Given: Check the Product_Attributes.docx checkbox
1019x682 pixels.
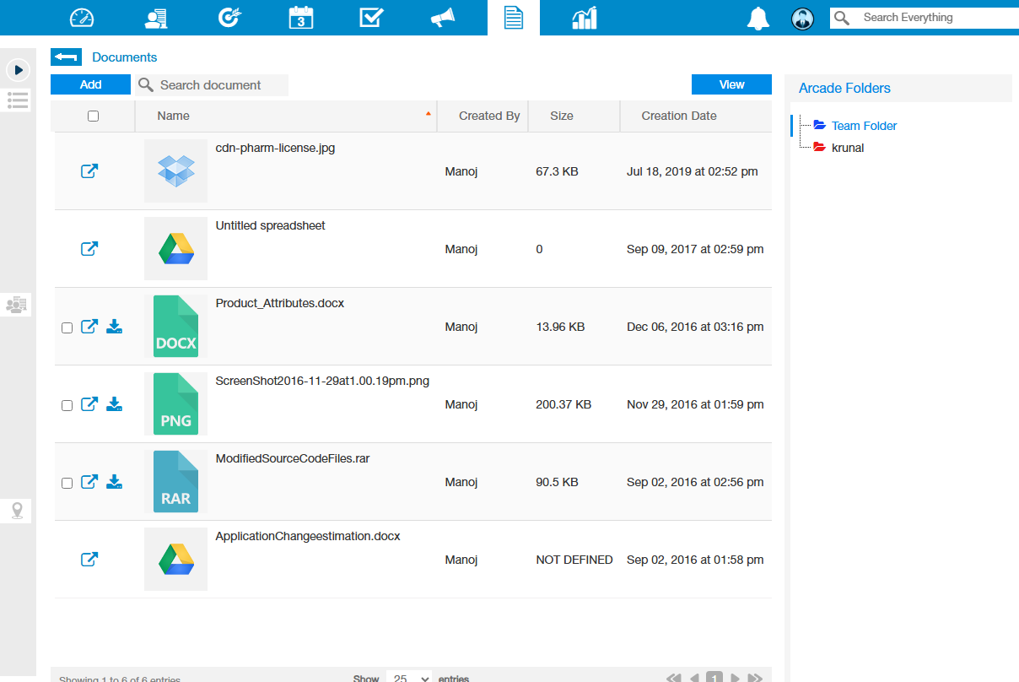Looking at the screenshot, I should (67, 328).
